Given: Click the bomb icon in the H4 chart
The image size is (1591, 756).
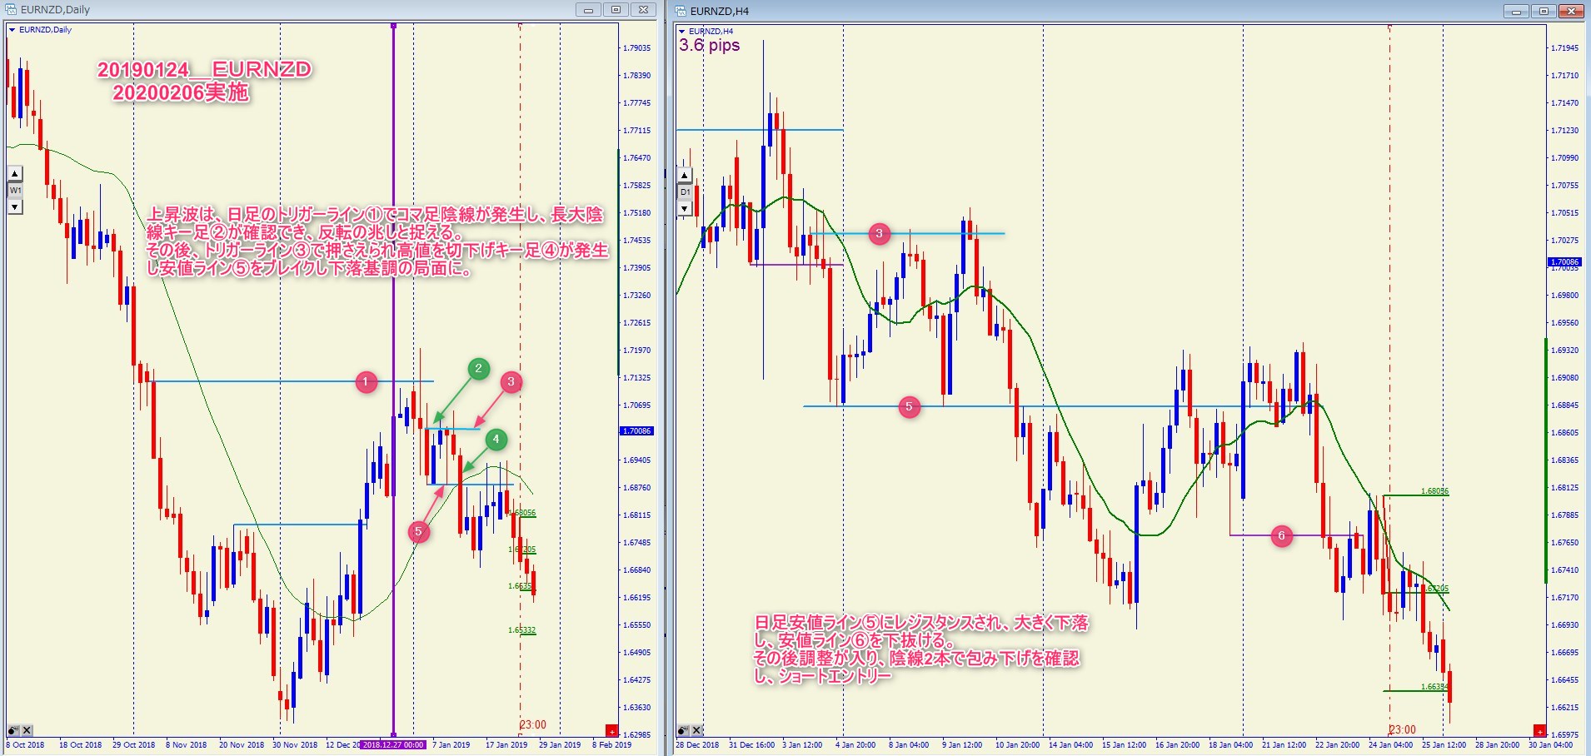Looking at the screenshot, I should point(683,730).
